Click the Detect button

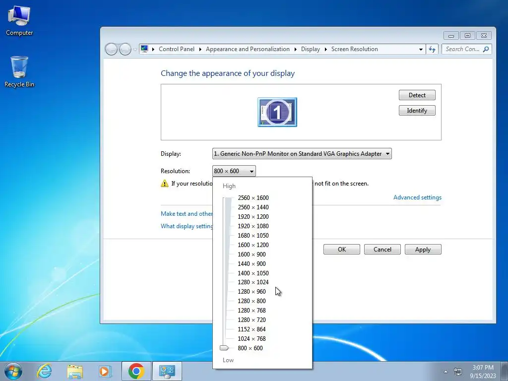click(417, 95)
